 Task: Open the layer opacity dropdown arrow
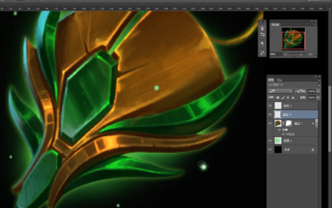318,91
